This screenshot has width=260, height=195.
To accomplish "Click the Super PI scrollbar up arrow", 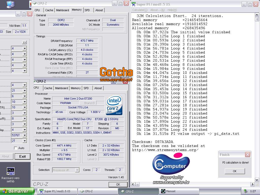I will [257, 15].
